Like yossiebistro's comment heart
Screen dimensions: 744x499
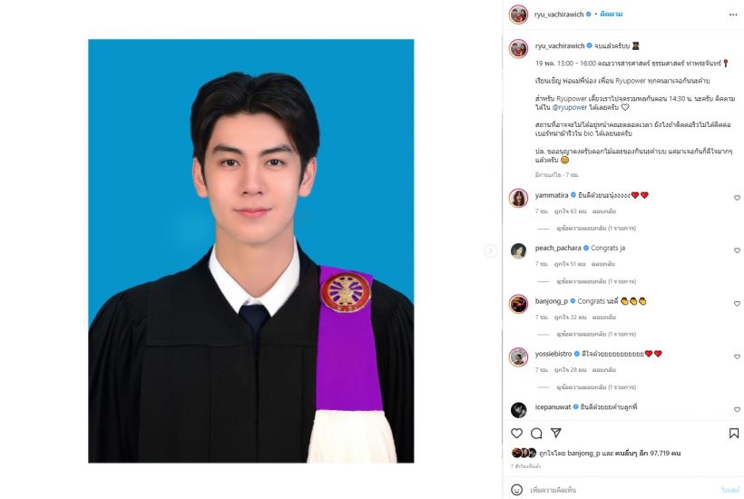tap(737, 357)
